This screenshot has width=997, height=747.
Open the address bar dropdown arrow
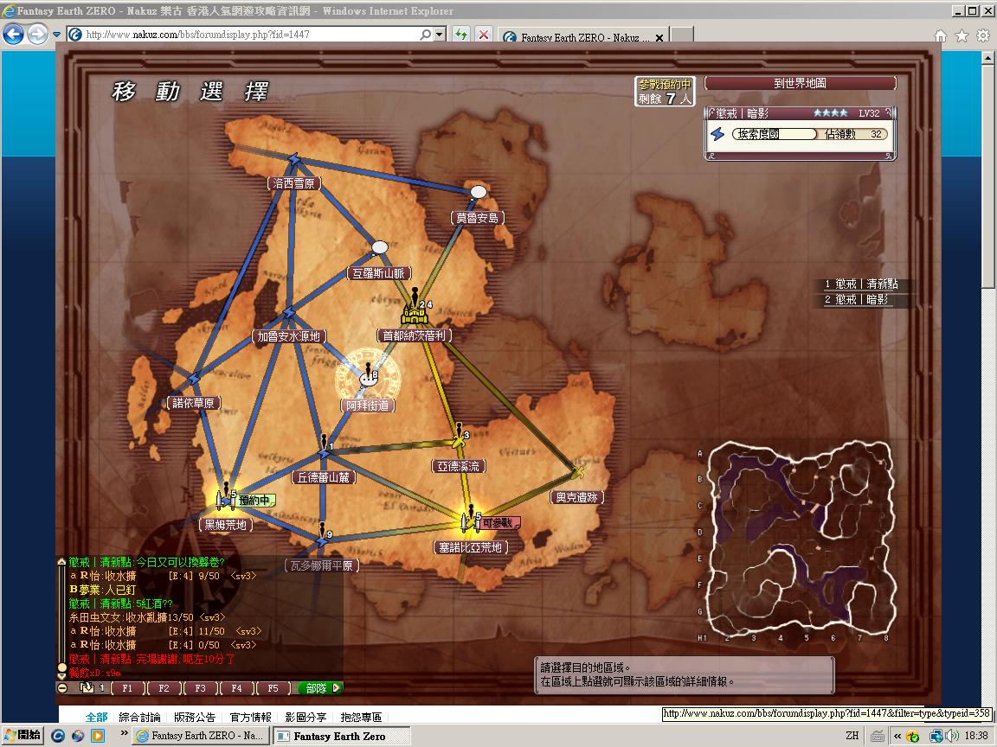pyautogui.click(x=440, y=35)
